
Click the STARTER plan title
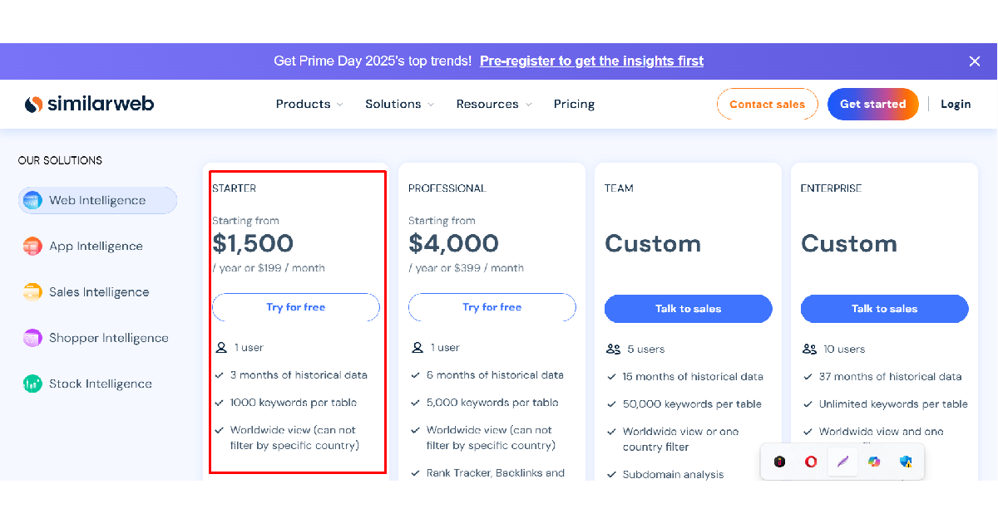235,188
